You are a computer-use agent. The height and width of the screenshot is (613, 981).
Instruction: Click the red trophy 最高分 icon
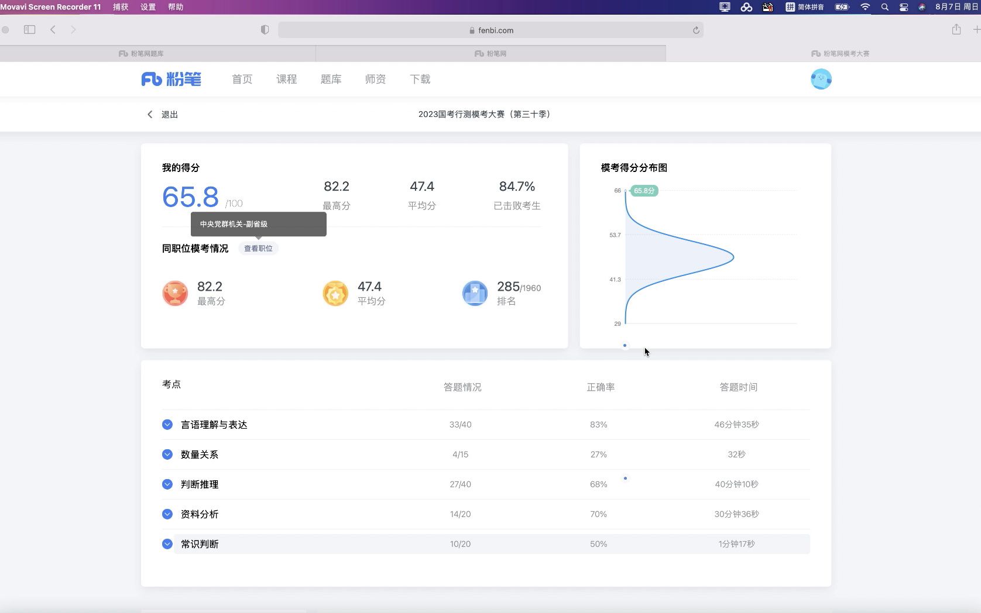coord(175,293)
